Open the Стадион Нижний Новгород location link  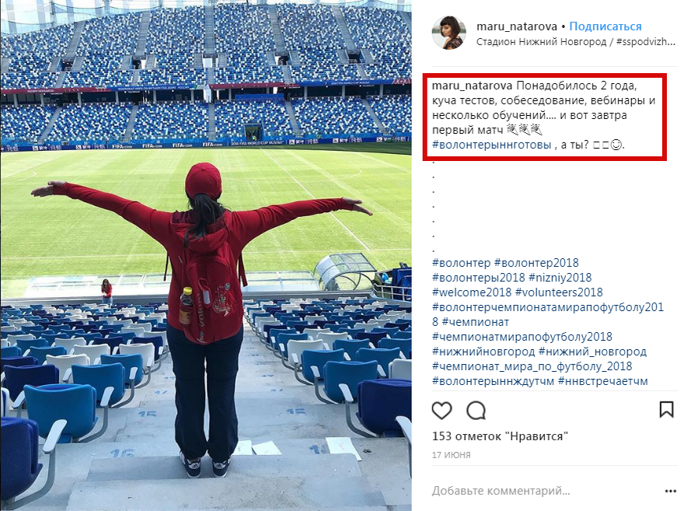coord(541,42)
